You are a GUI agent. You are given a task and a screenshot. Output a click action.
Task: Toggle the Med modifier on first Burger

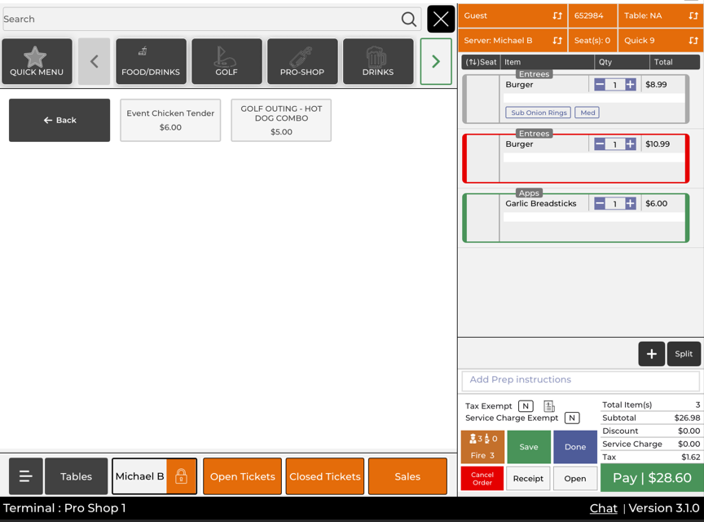pyautogui.click(x=587, y=113)
